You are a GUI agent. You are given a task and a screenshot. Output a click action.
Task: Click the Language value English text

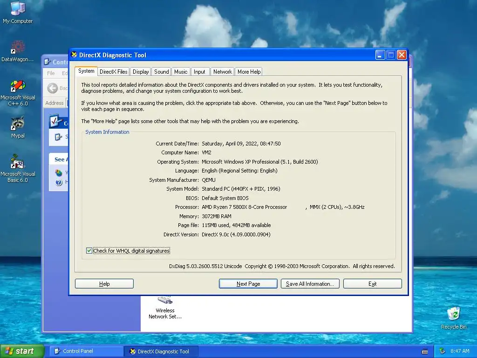coord(239,171)
